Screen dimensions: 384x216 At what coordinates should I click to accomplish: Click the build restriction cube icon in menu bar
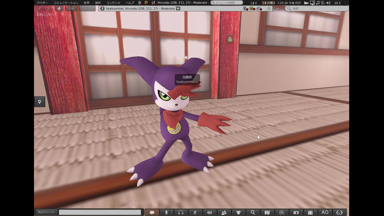pyautogui.click(x=146, y=3)
